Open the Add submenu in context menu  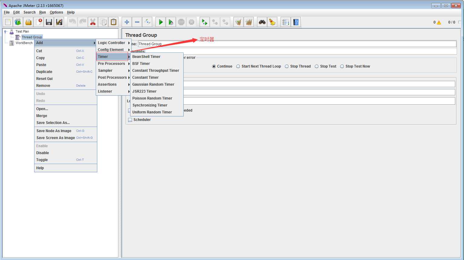tap(66, 43)
